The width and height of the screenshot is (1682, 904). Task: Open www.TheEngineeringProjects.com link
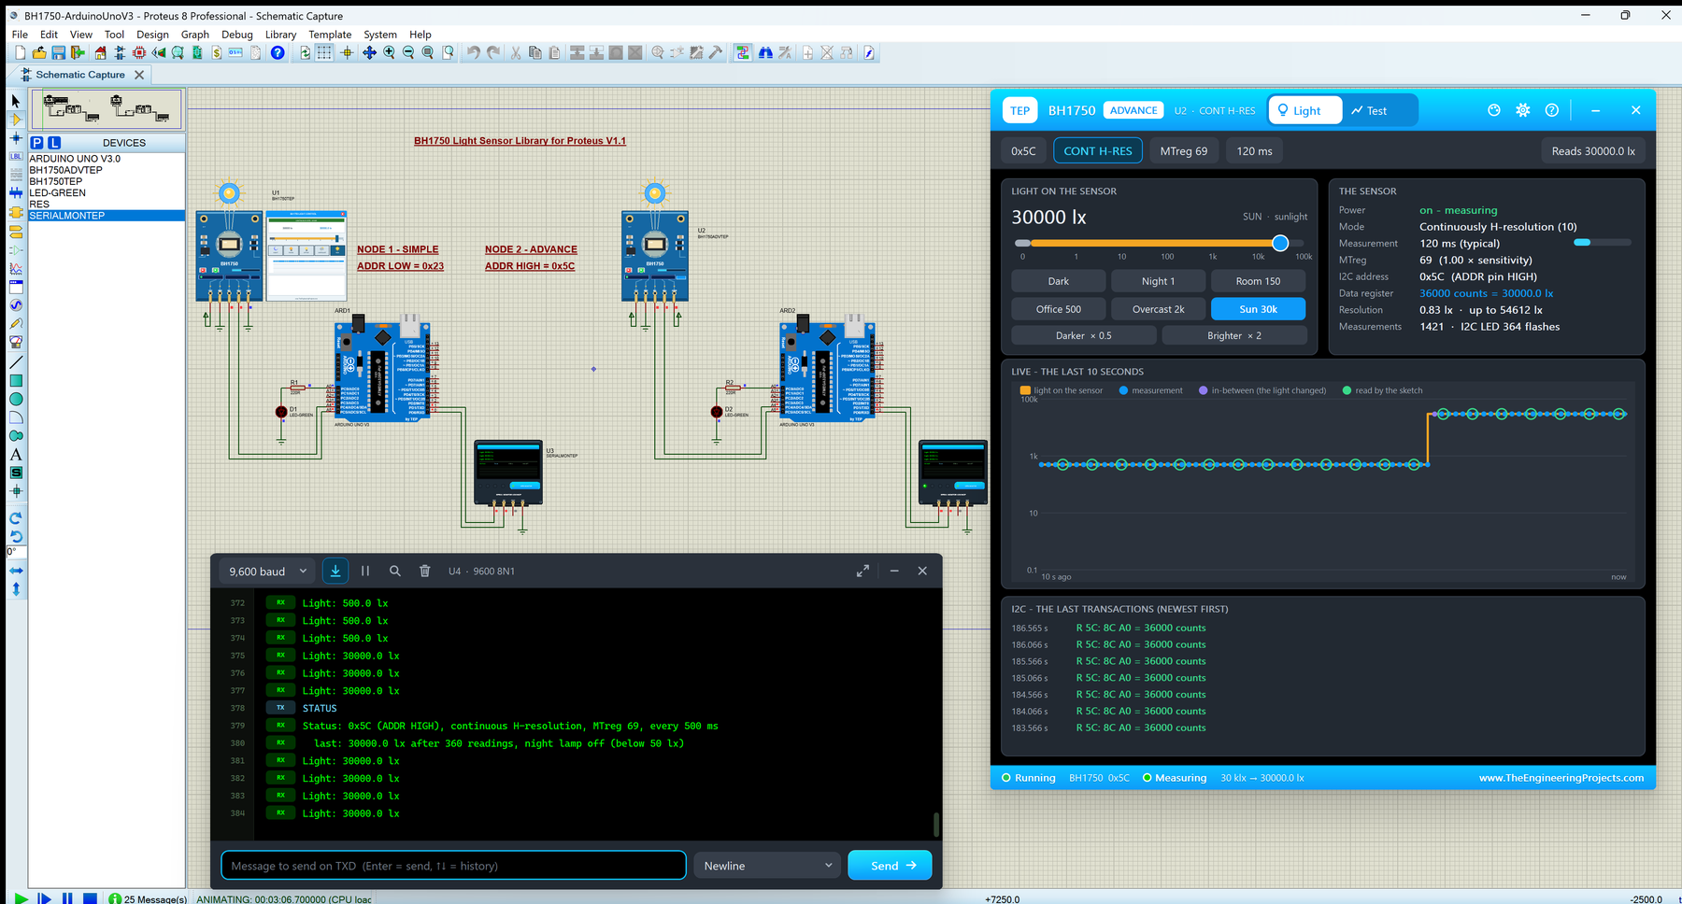[x=1561, y=777]
